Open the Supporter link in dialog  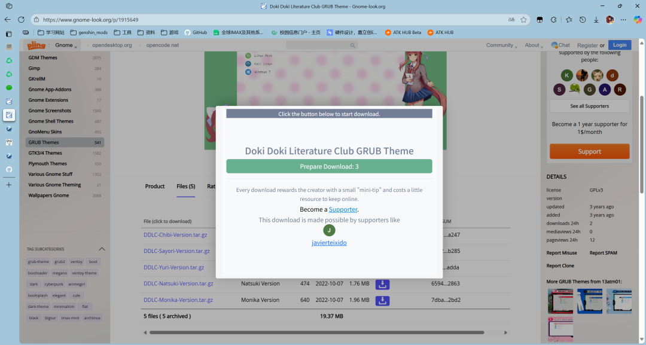coord(343,209)
